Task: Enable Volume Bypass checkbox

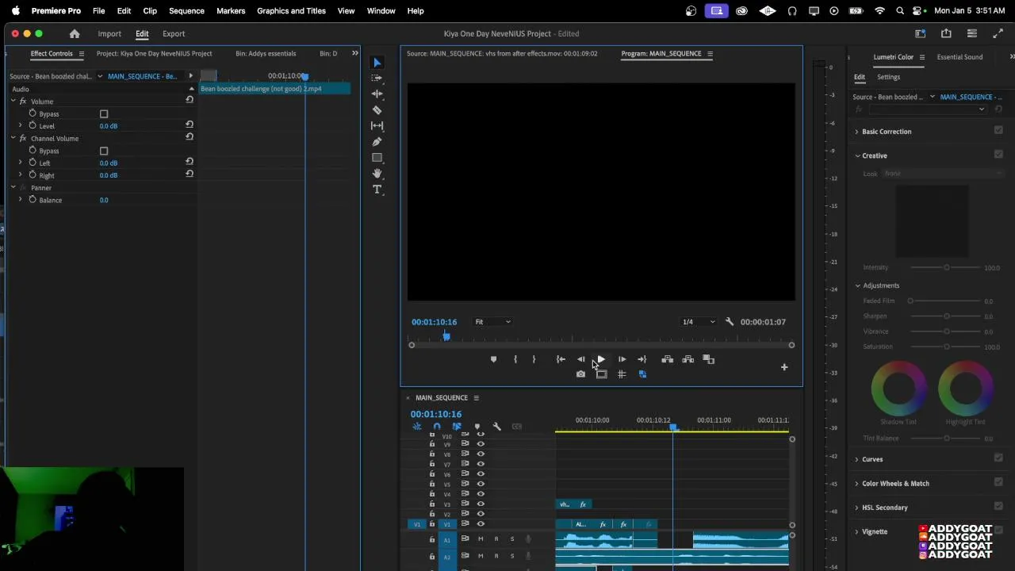Action: [104, 114]
